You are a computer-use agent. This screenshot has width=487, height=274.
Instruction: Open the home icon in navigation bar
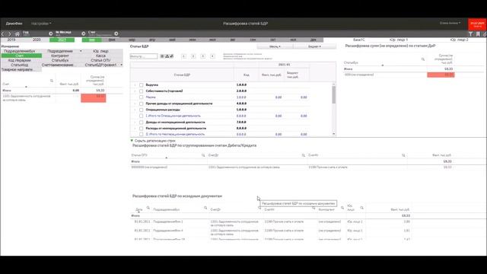pyautogui.click(x=18, y=33)
